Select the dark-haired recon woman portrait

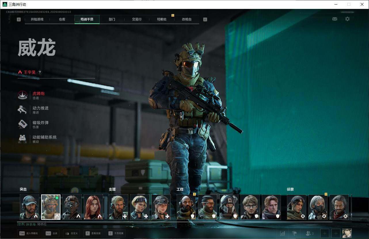(x=296, y=207)
